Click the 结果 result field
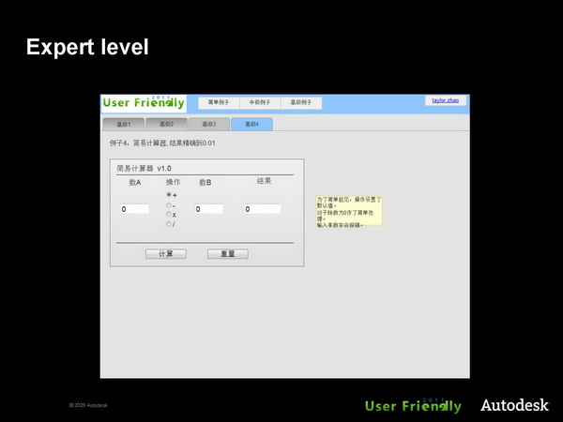Image resolution: width=563 pixels, height=422 pixels. click(263, 209)
